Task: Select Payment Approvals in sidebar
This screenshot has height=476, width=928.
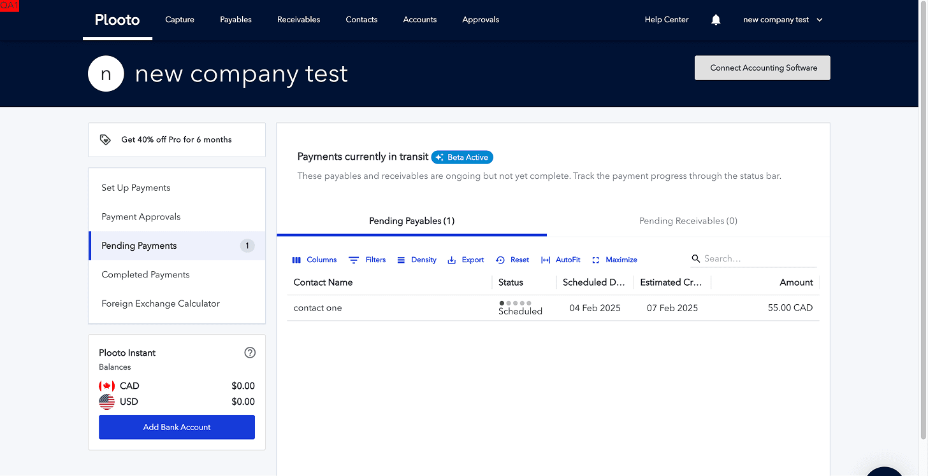Action: (177, 216)
